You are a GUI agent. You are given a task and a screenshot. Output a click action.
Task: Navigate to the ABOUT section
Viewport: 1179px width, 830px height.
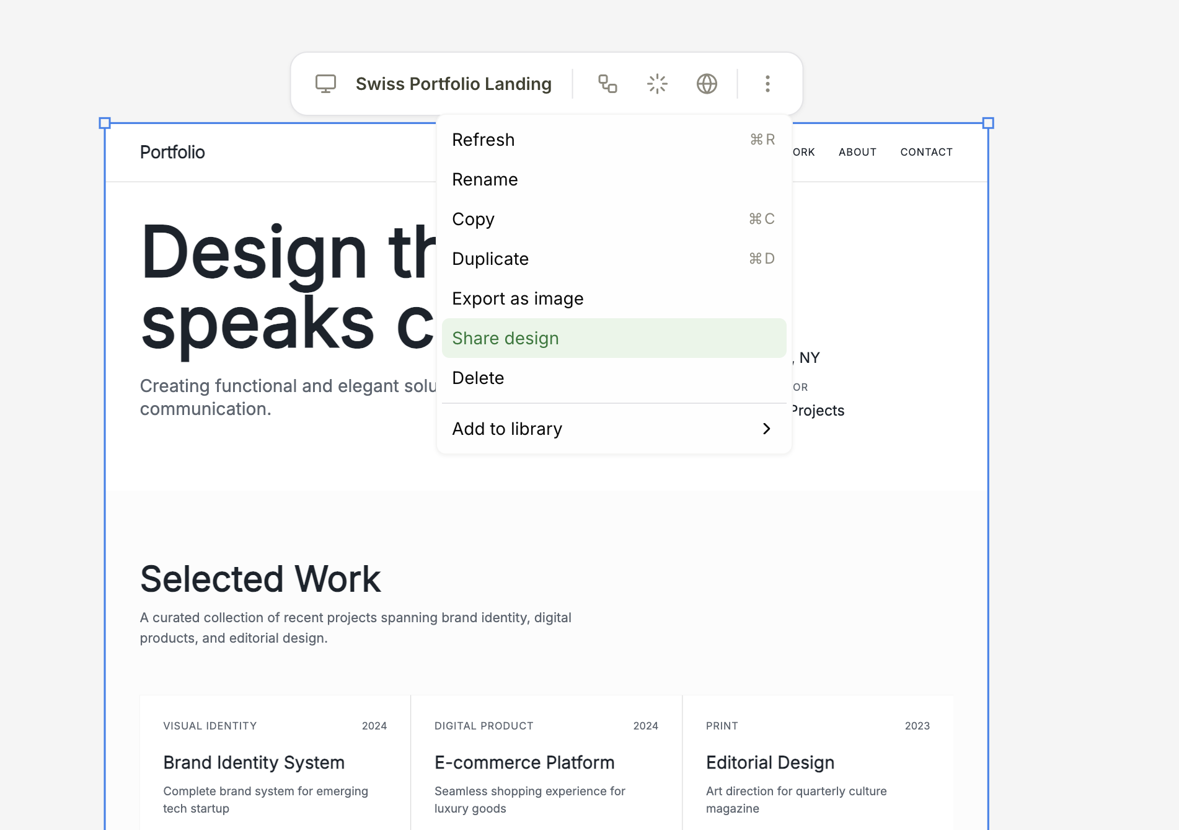[857, 152]
